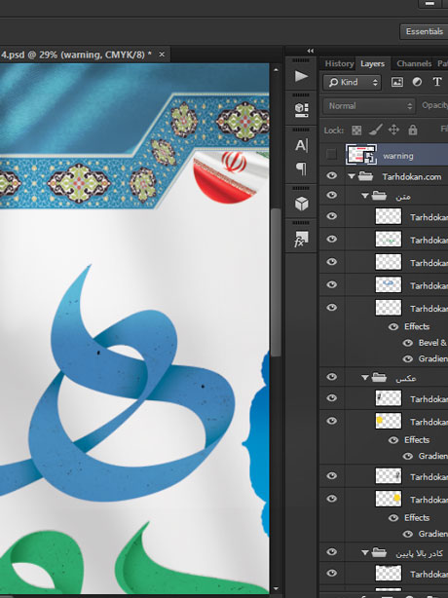This screenshot has width=448, height=598.
Task: Toggle Effects visibility under متن's last layer
Action: [393, 327]
